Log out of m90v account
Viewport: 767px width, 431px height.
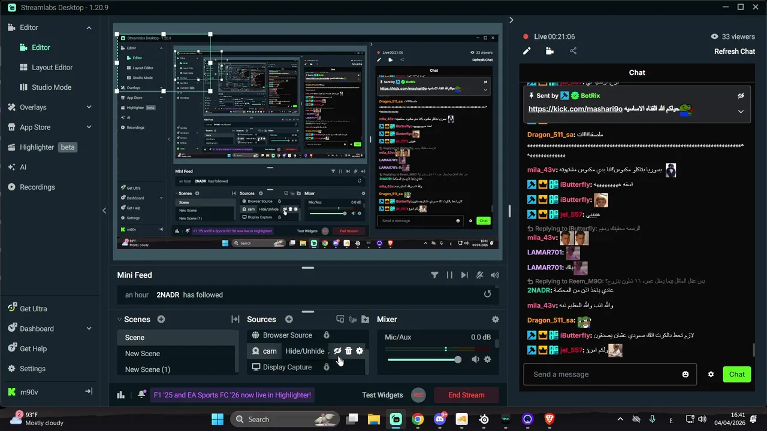coord(89,391)
